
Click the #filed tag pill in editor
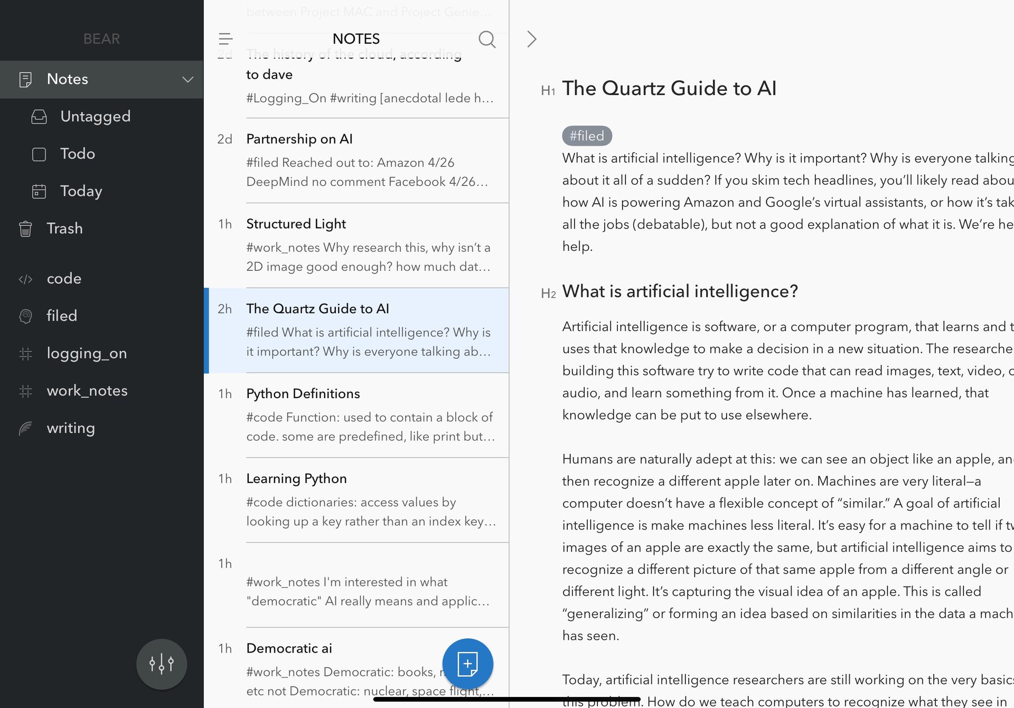click(x=587, y=136)
